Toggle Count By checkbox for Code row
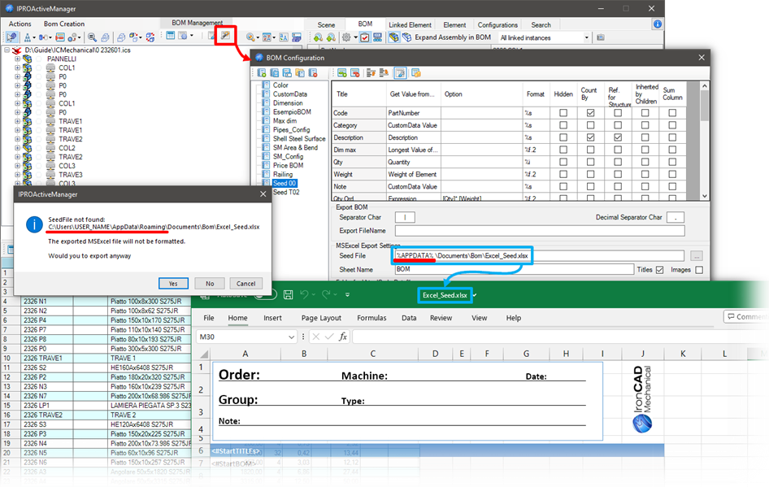 click(x=590, y=113)
